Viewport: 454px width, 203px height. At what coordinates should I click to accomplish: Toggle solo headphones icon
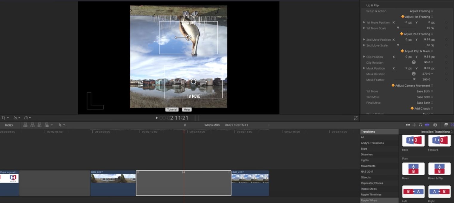pos(421,125)
